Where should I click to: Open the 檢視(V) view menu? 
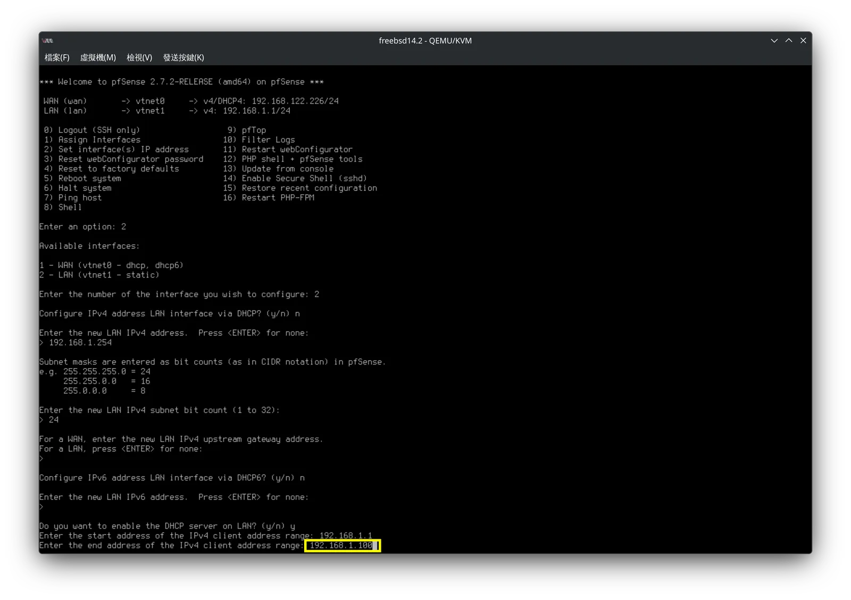[x=139, y=57]
